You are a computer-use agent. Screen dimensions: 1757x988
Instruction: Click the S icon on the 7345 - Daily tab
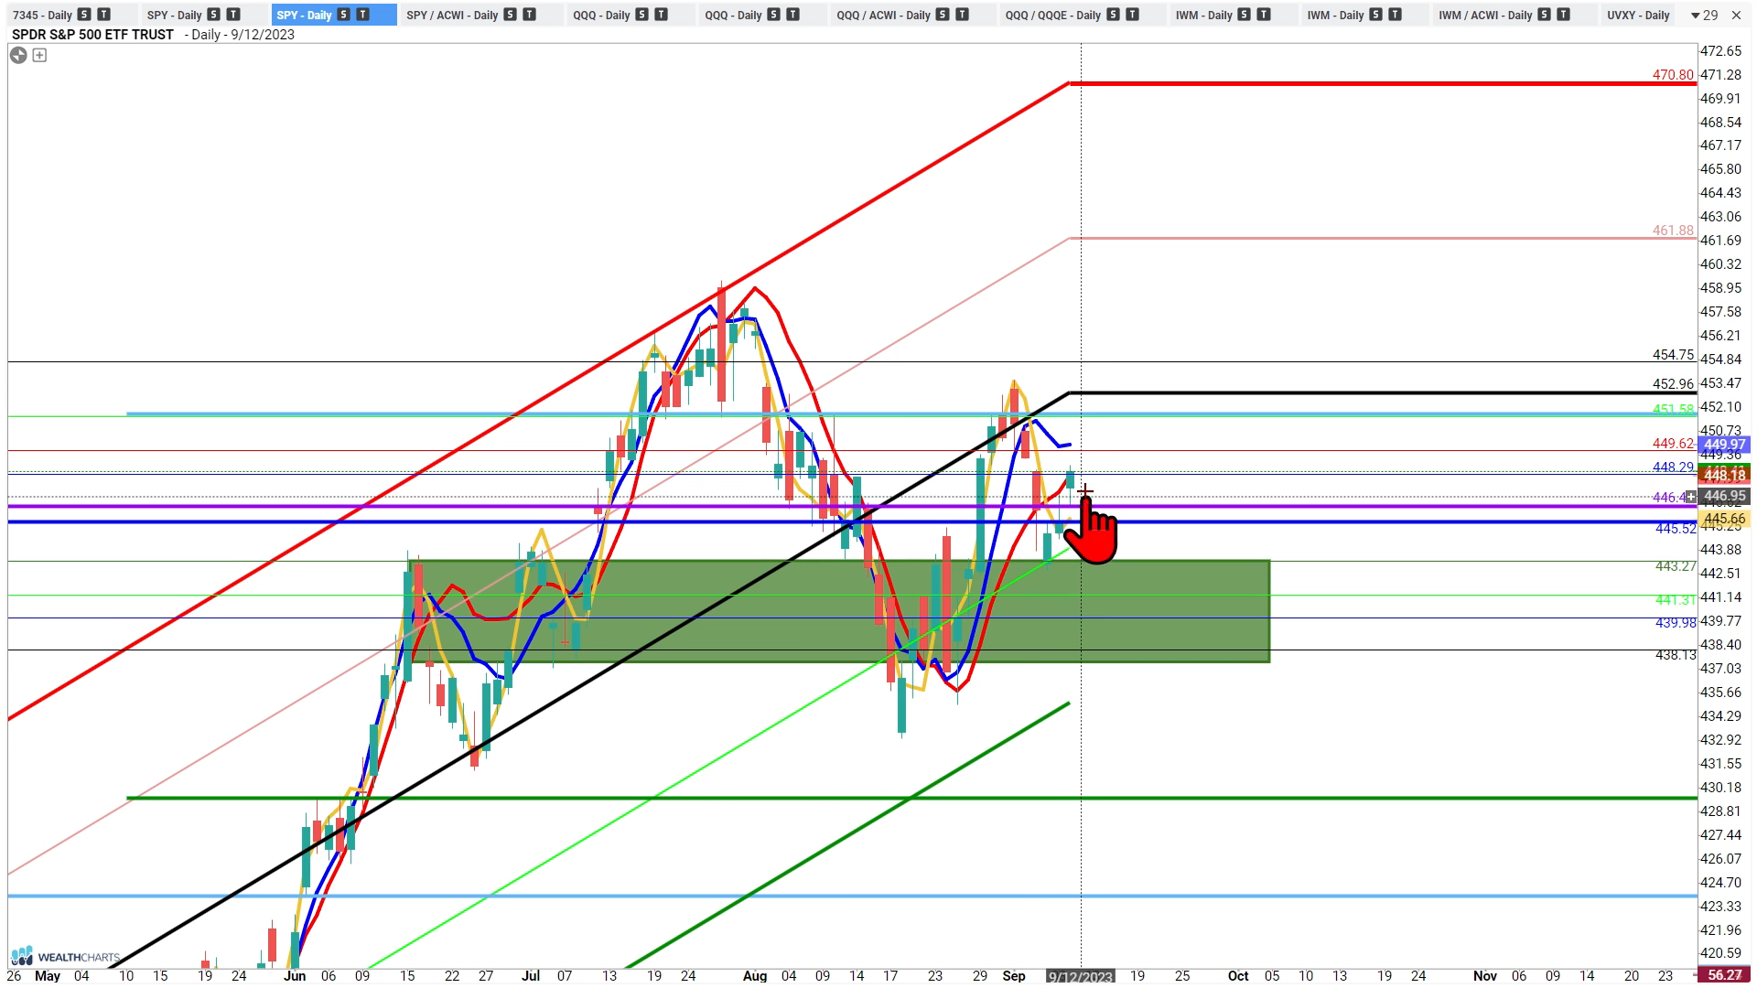pyautogui.click(x=84, y=15)
